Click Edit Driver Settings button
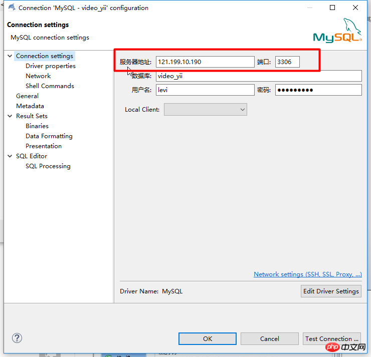 point(331,291)
